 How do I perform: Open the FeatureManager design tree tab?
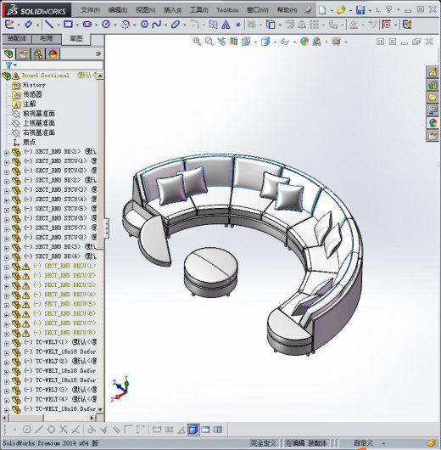click(x=8, y=54)
